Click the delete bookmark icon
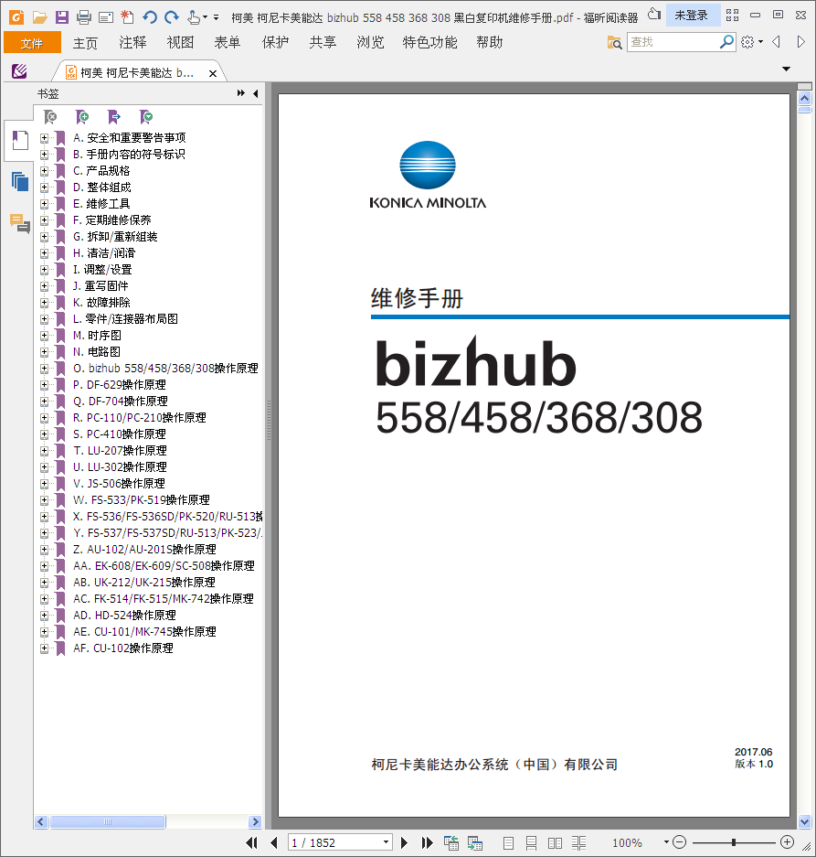The height and width of the screenshot is (857, 816). (50, 116)
